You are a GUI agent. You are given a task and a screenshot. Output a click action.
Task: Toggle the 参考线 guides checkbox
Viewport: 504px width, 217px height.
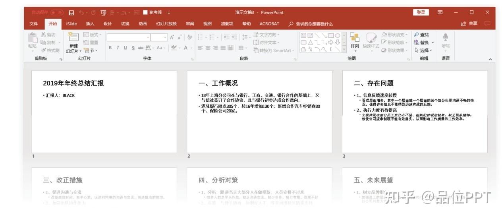[145, 13]
